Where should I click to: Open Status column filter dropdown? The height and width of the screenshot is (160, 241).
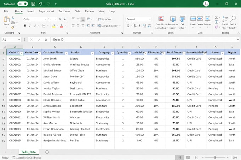[223, 53]
